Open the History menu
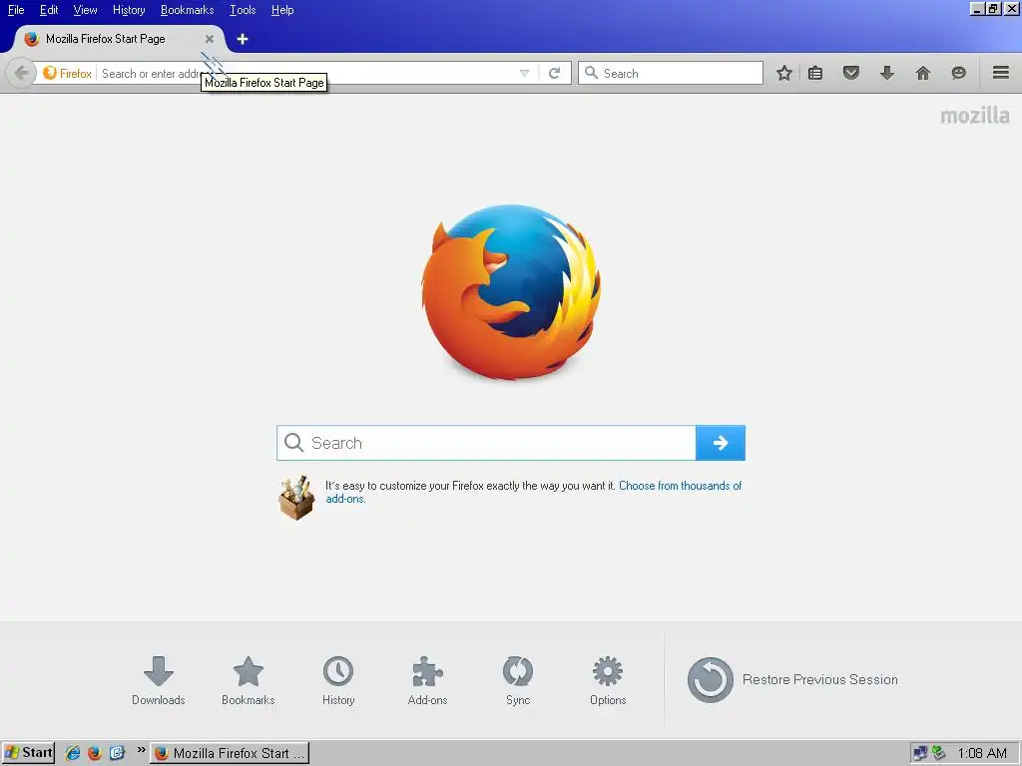The height and width of the screenshot is (766, 1022). [129, 10]
